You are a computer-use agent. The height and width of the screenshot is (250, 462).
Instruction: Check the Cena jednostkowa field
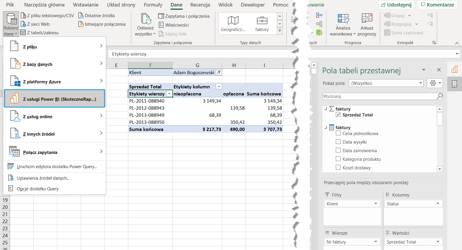338,133
